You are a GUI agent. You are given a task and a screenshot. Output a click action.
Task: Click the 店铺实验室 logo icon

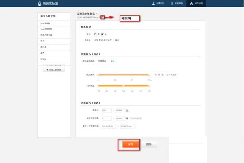pyautogui.click(x=39, y=4)
